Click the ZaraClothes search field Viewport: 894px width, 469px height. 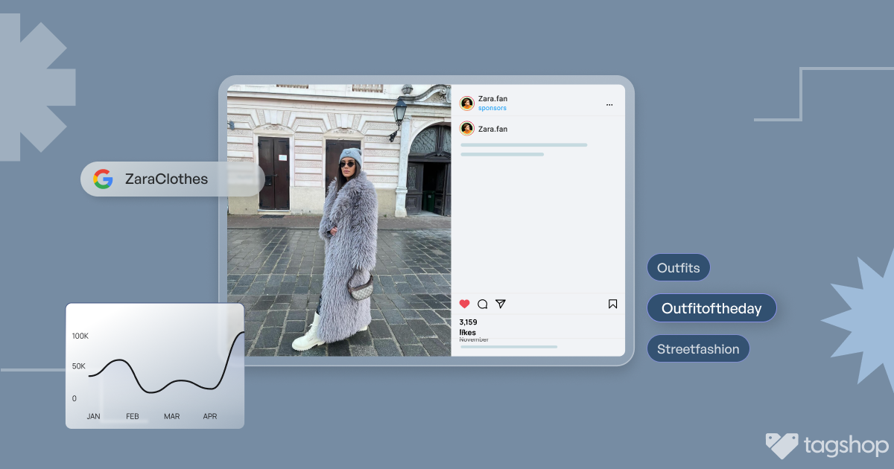pos(172,179)
